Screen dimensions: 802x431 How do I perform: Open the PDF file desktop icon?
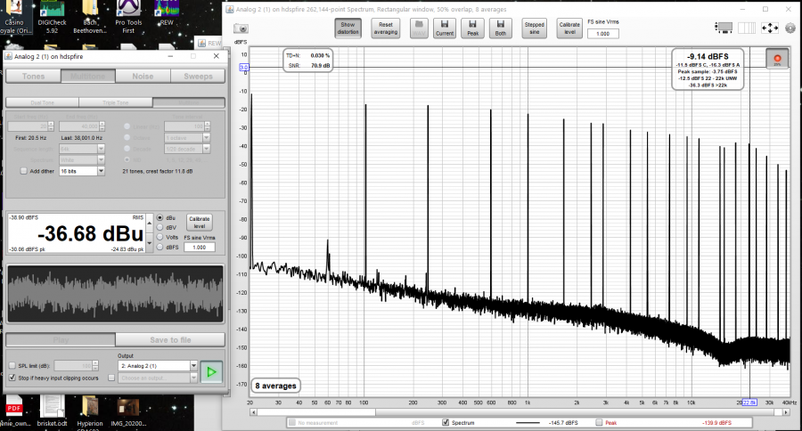[x=14, y=411]
